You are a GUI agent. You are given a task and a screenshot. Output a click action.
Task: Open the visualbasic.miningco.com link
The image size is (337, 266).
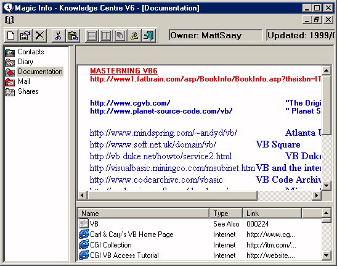172,168
